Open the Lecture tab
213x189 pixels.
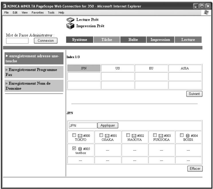pyautogui.click(x=188, y=40)
